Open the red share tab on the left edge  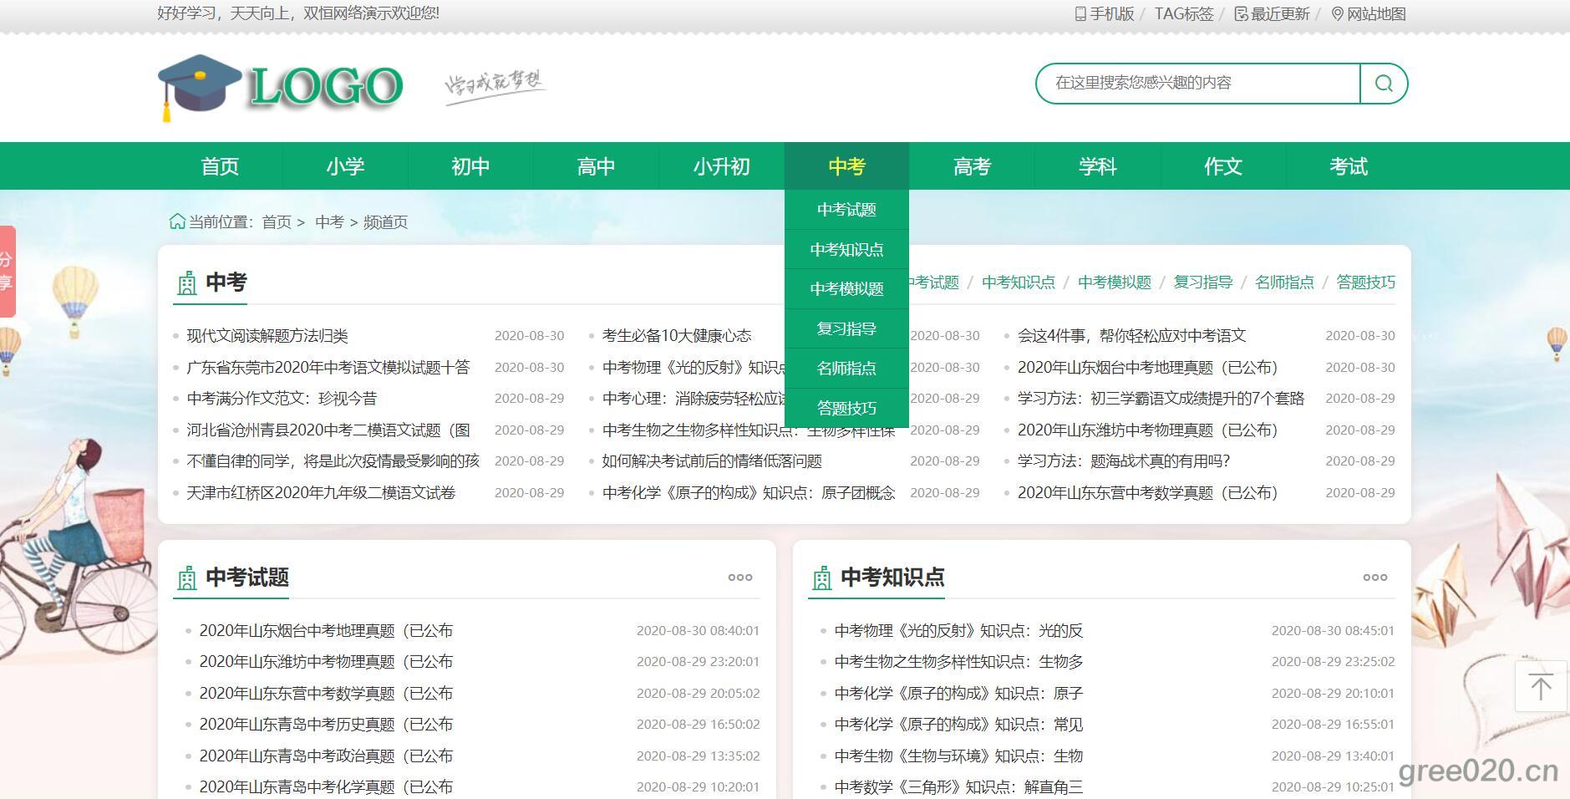pyautogui.click(x=7, y=272)
